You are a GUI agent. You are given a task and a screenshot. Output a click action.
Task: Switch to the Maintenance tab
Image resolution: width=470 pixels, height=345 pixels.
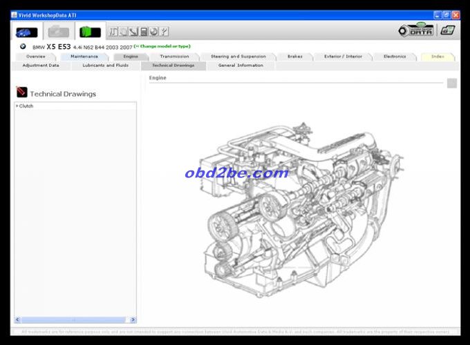point(84,57)
